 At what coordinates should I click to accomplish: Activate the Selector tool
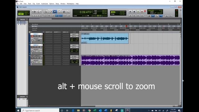55,12
